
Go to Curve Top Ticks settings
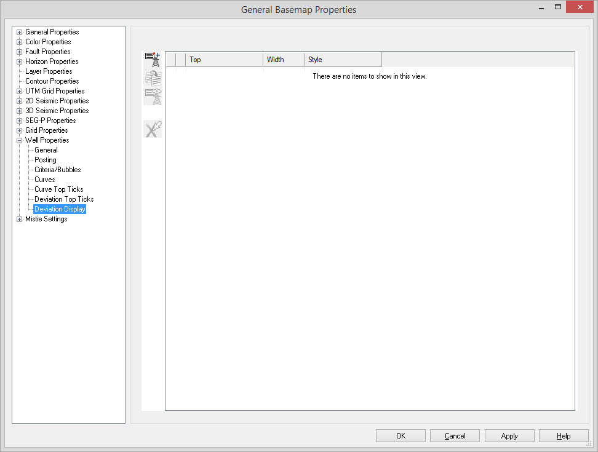[59, 189]
